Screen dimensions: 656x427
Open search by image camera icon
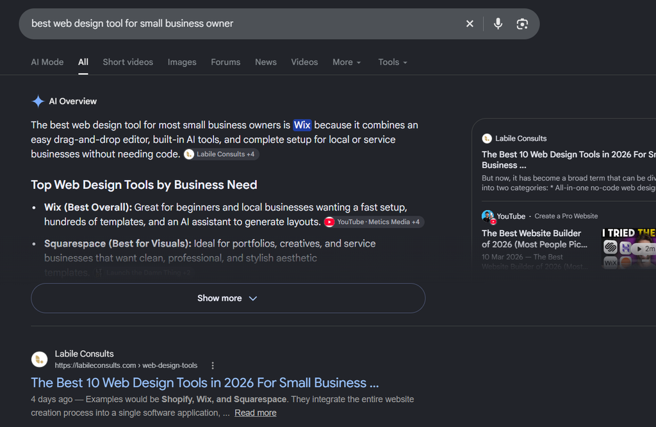tap(522, 24)
